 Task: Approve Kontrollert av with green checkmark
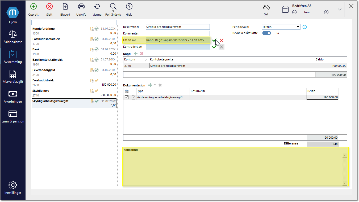point(214,47)
